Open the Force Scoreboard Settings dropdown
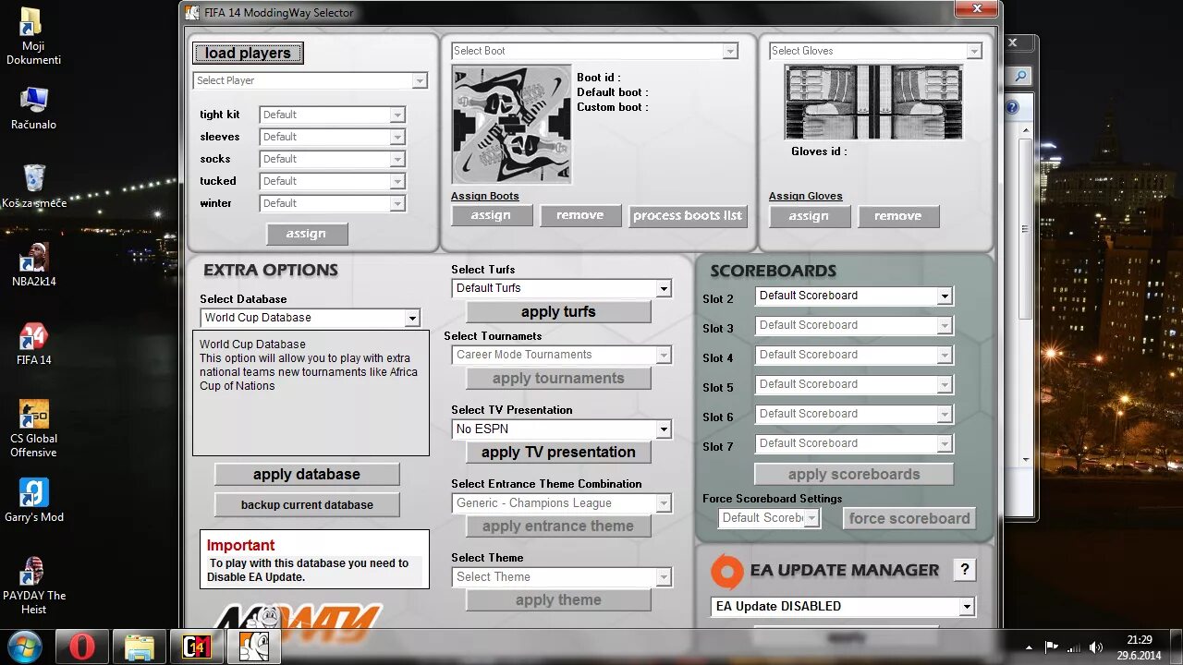This screenshot has height=665, width=1183. coord(769,518)
